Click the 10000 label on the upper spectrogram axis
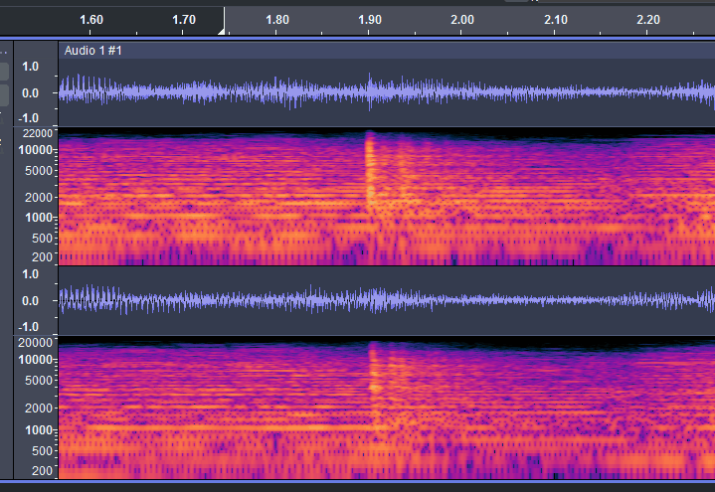This screenshot has height=492, width=715. (x=35, y=150)
